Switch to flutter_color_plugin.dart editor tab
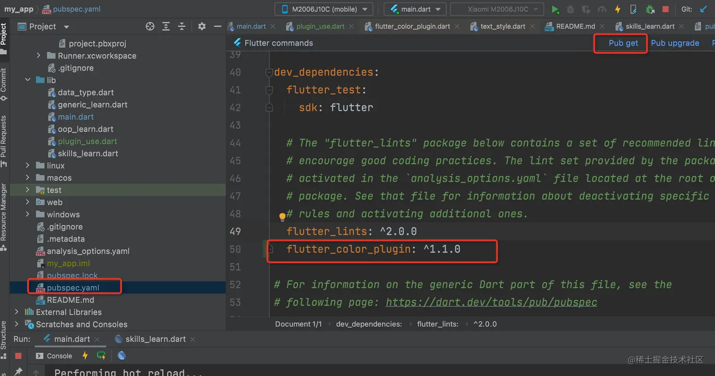This screenshot has width=715, height=376. tap(412, 26)
